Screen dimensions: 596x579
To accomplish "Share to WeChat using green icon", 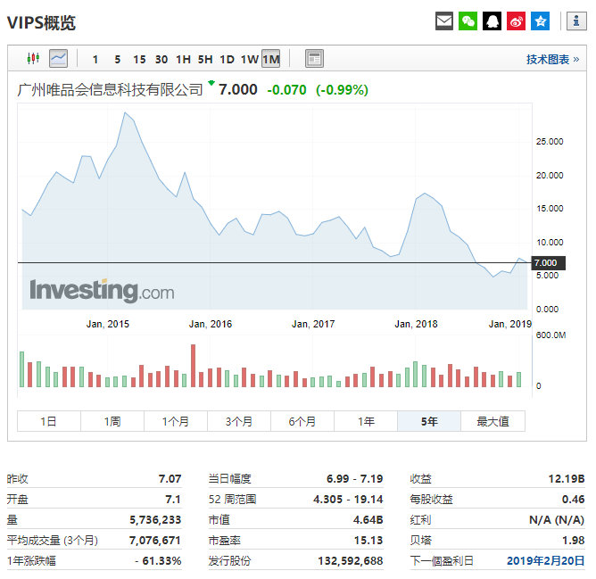I will click(x=468, y=21).
